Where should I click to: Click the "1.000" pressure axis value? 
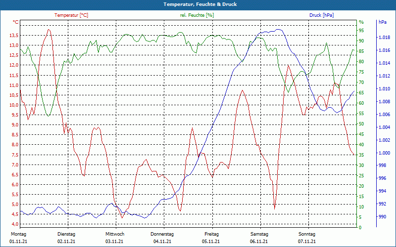click(384, 153)
